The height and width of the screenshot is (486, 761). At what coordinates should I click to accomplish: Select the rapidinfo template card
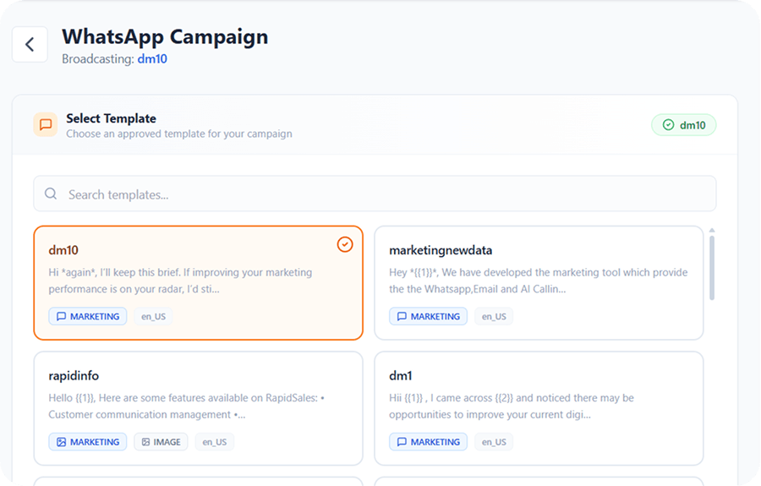(198, 408)
